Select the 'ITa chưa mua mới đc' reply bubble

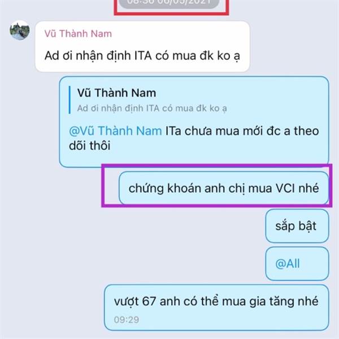coord(194,121)
